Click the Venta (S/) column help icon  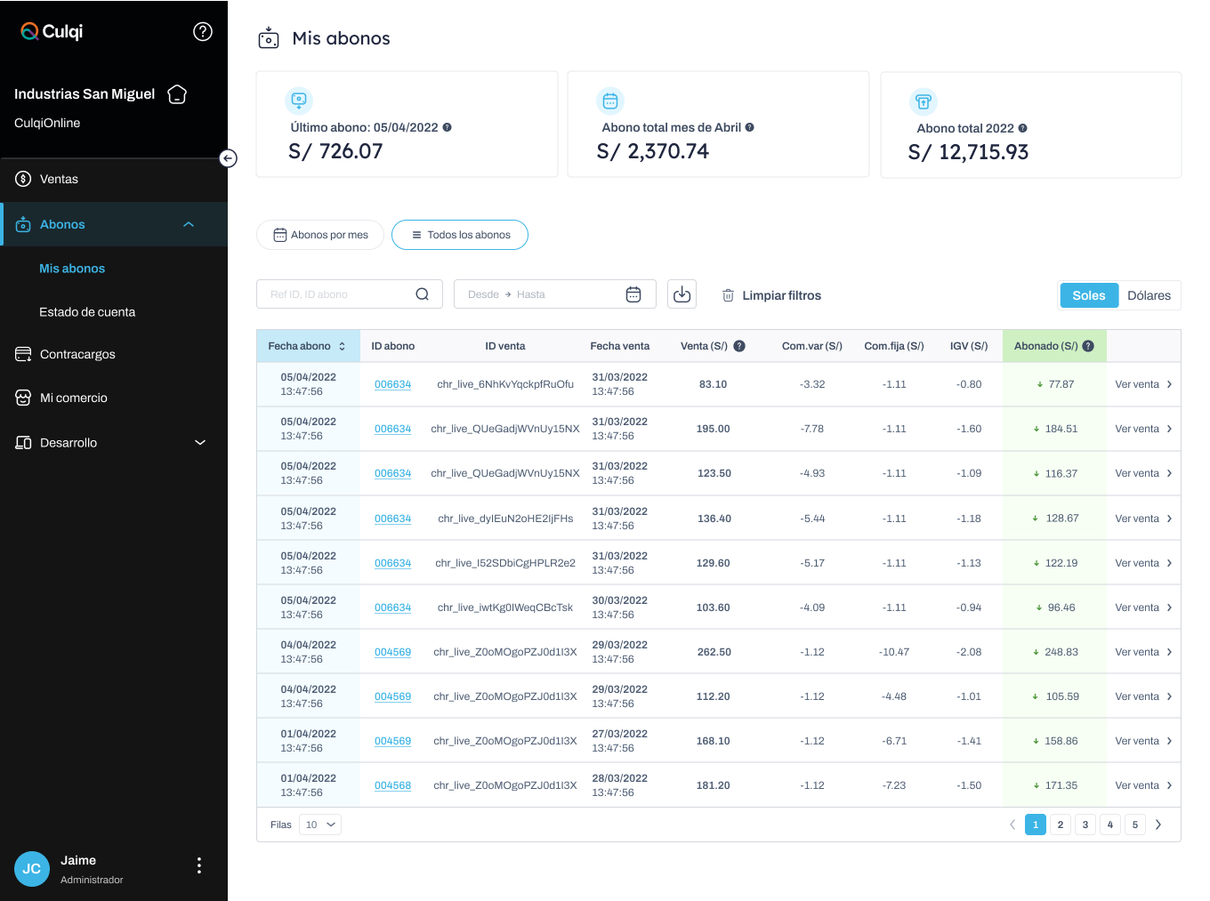739,346
